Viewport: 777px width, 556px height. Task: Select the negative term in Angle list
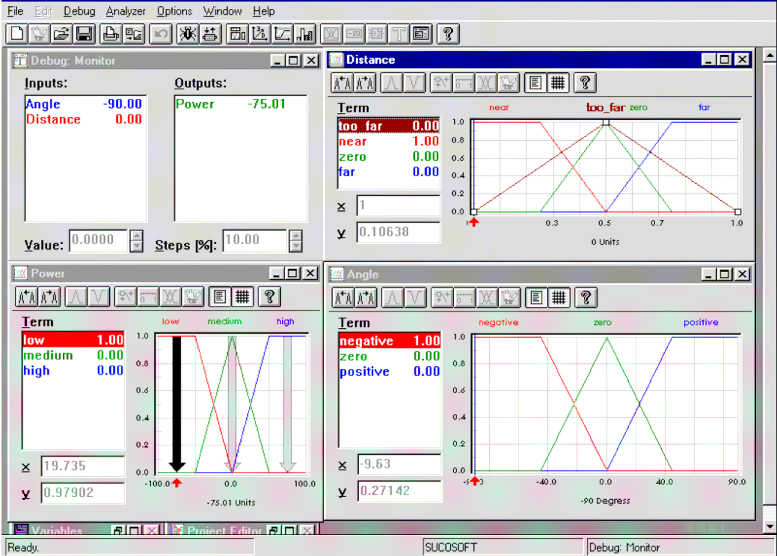pyautogui.click(x=390, y=340)
